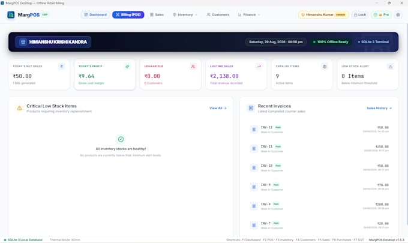Click the ₹9.64 today's profit value
This screenshot has height=243, width=408.
click(x=86, y=76)
